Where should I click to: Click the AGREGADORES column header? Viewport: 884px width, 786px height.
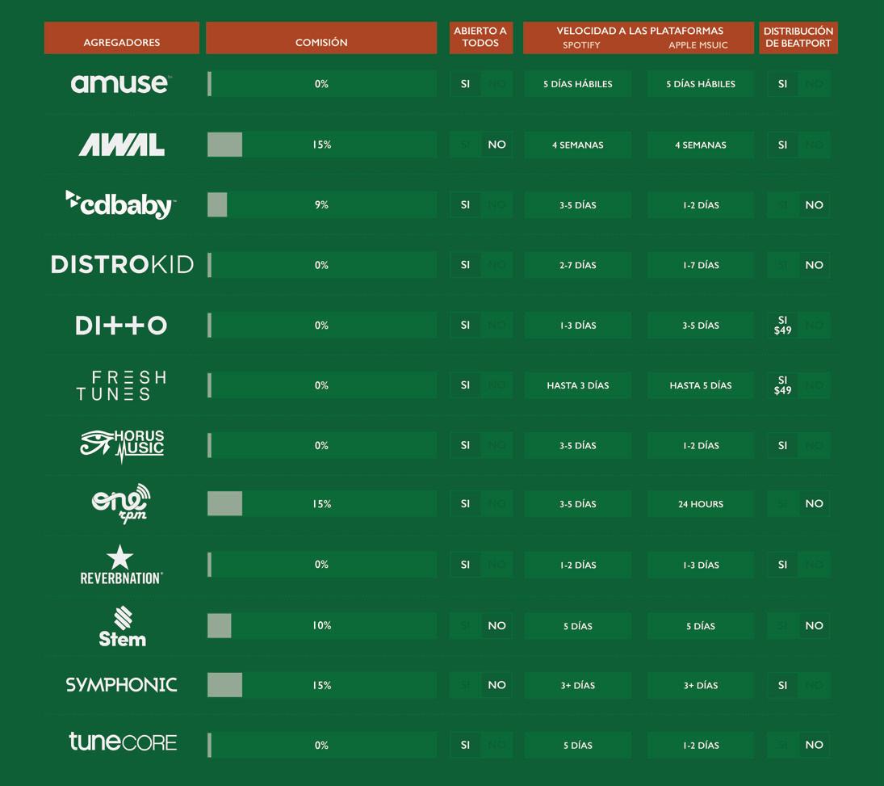click(122, 38)
